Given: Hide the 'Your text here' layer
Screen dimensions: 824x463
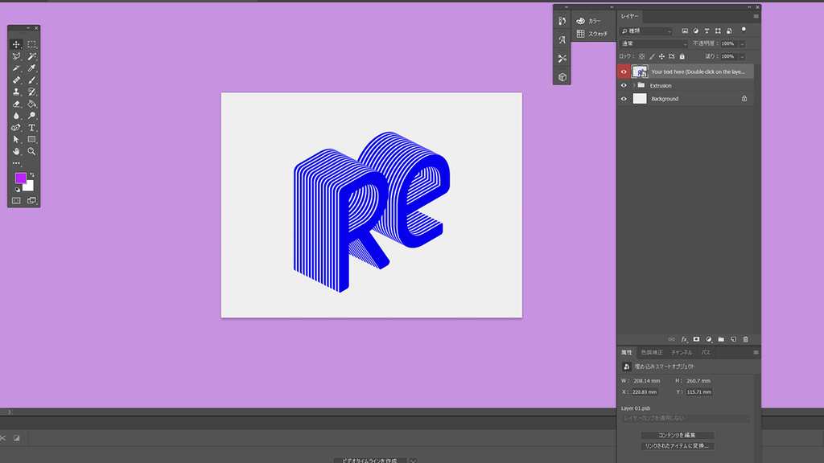Looking at the screenshot, I should point(624,72).
